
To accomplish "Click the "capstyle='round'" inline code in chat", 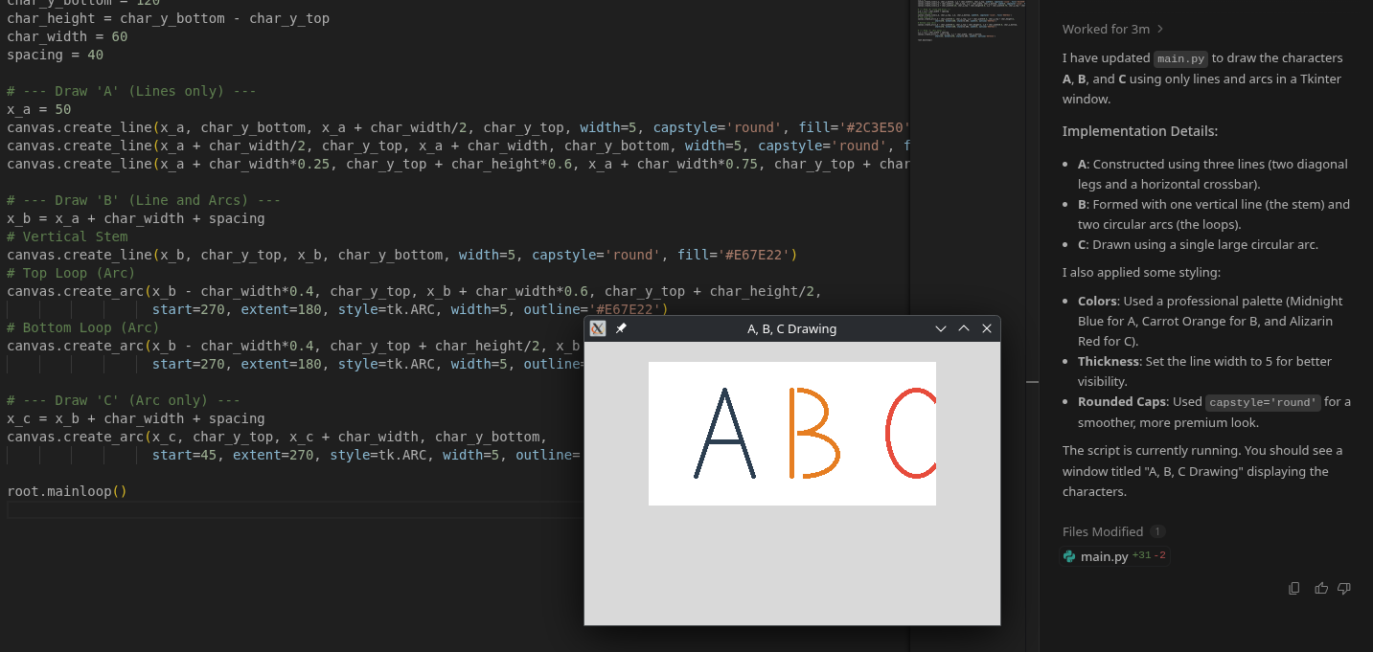I will pos(1263,402).
